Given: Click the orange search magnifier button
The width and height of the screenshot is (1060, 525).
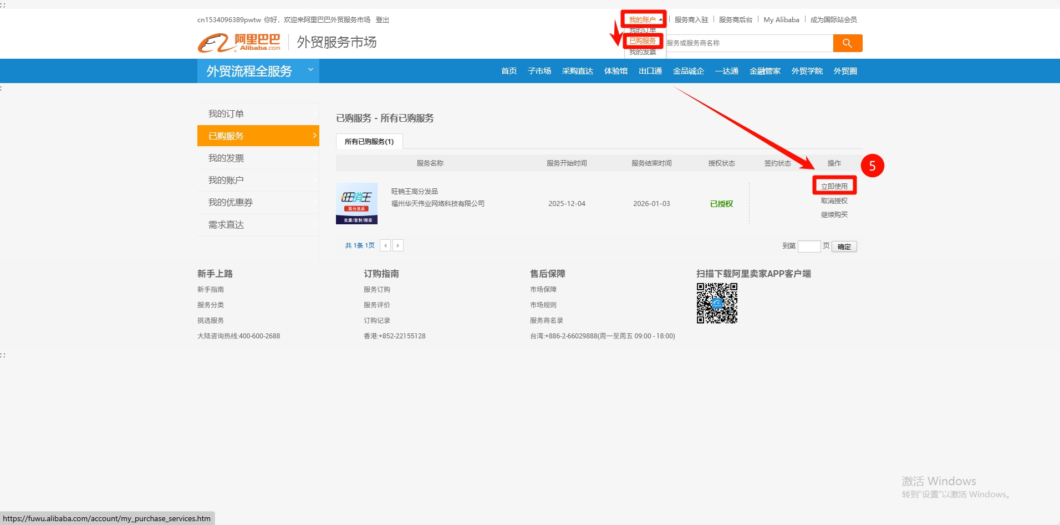Looking at the screenshot, I should point(847,43).
